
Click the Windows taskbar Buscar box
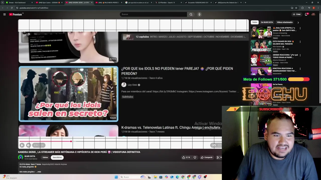[x=133, y=177]
